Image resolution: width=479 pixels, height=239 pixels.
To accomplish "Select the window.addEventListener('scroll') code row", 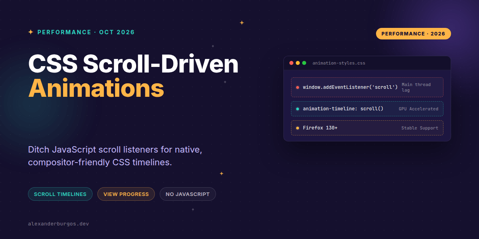I will pos(367,87).
